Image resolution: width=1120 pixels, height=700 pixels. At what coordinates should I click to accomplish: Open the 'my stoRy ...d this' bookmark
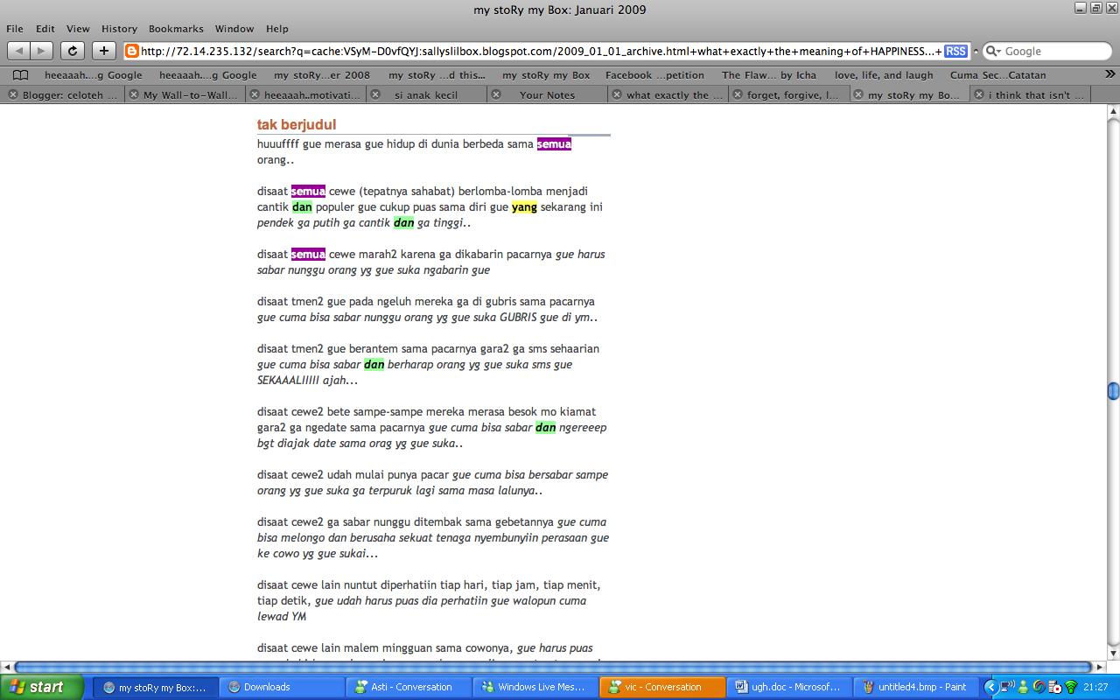437,75
